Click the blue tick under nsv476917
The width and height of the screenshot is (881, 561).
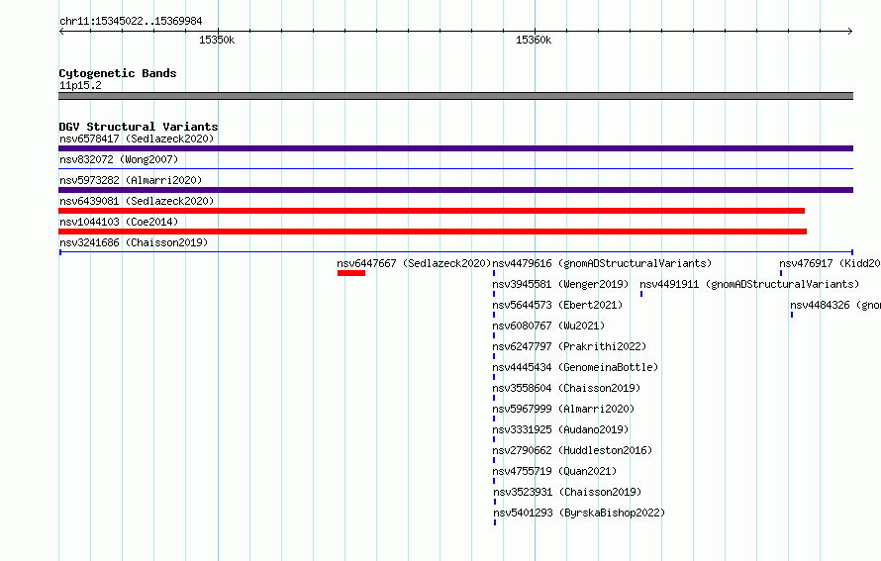(x=780, y=273)
